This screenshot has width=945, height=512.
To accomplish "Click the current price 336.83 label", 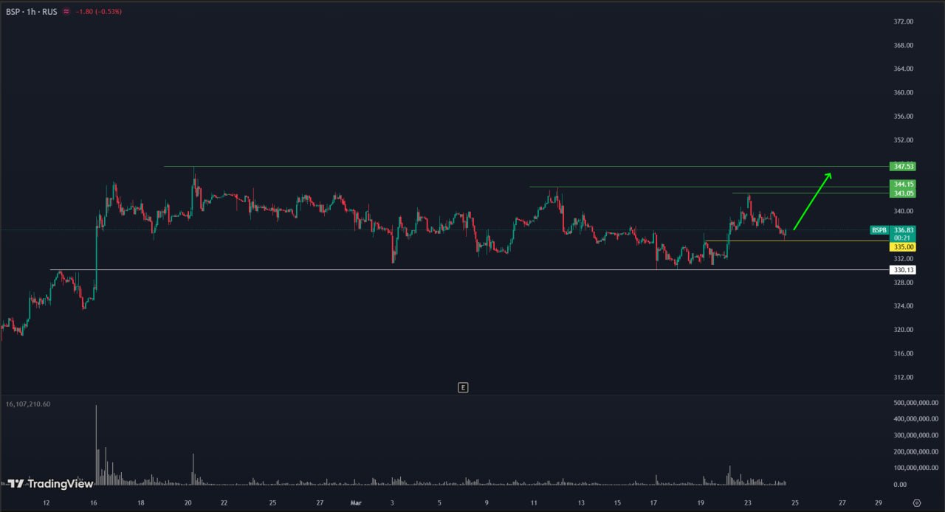I will 903,230.
